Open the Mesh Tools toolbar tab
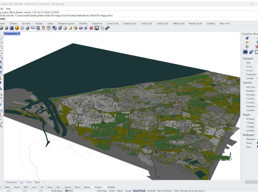Viewport: 258px width, 193px height. click(178, 24)
